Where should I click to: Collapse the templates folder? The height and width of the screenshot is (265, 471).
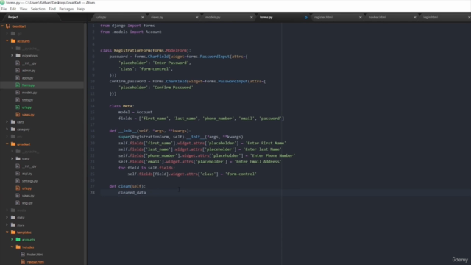7,233
